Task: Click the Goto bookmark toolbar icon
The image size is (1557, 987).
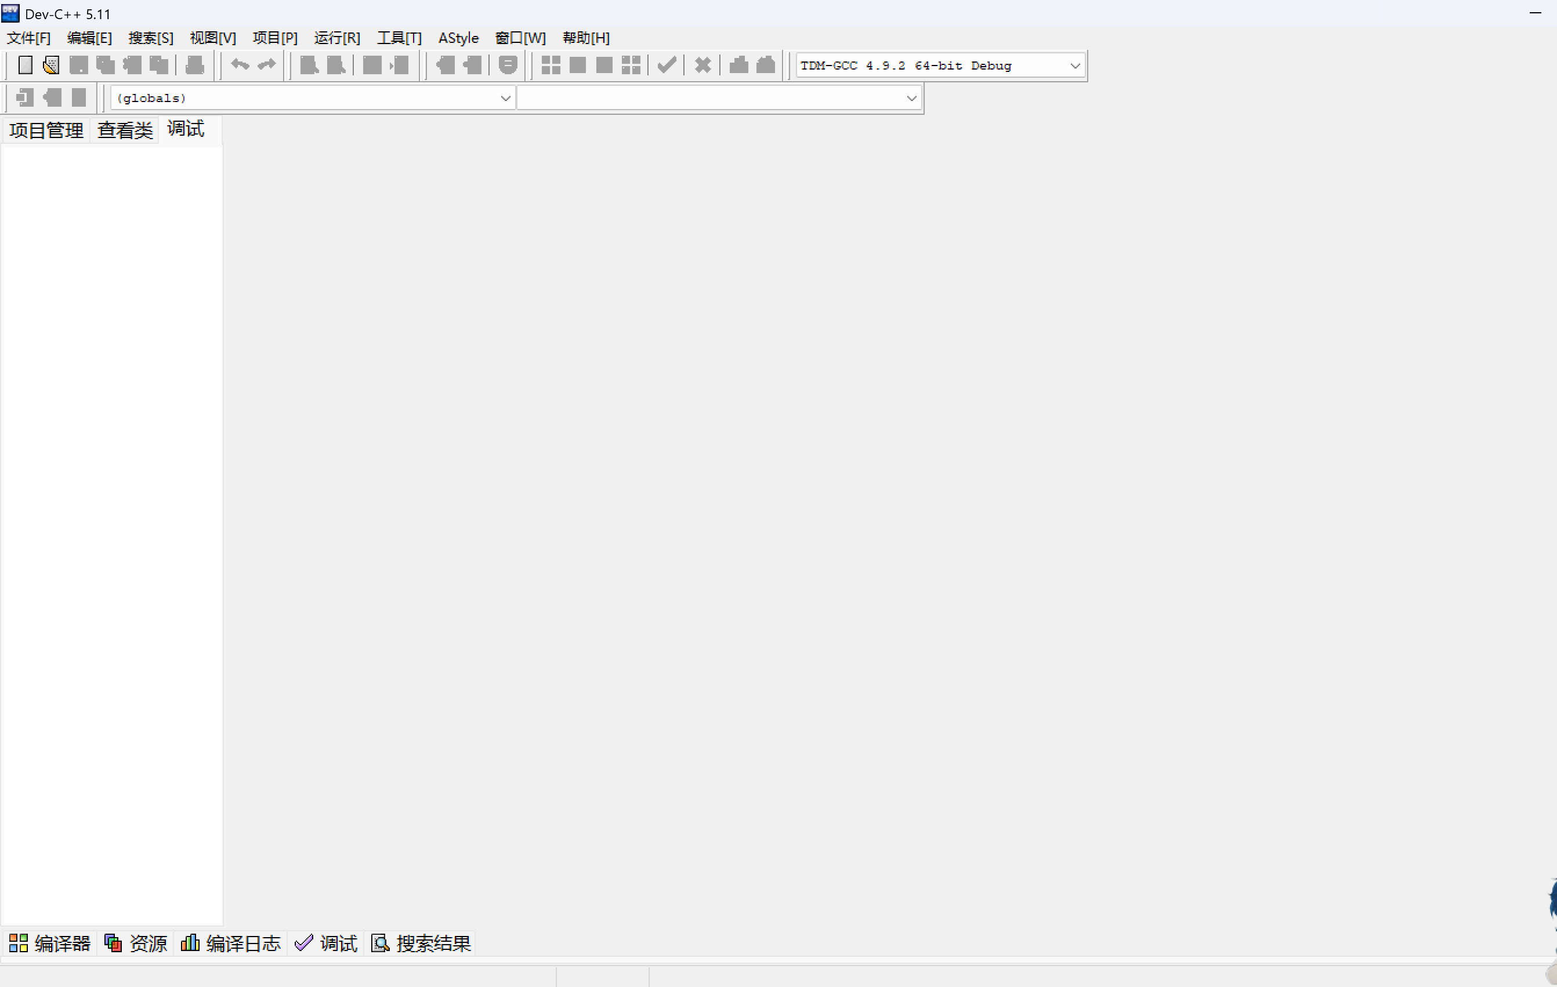Action: (x=79, y=97)
